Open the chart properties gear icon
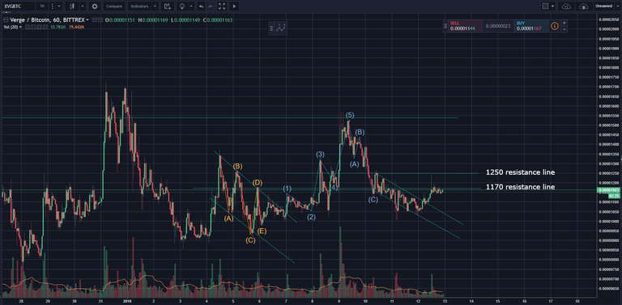The image size is (622, 305). 95,6
